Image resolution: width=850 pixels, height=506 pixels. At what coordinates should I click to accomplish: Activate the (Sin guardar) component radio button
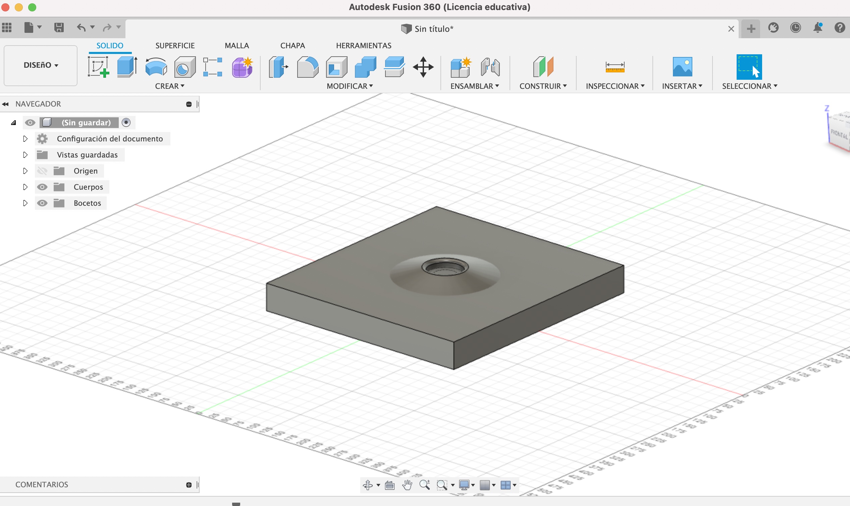click(126, 122)
